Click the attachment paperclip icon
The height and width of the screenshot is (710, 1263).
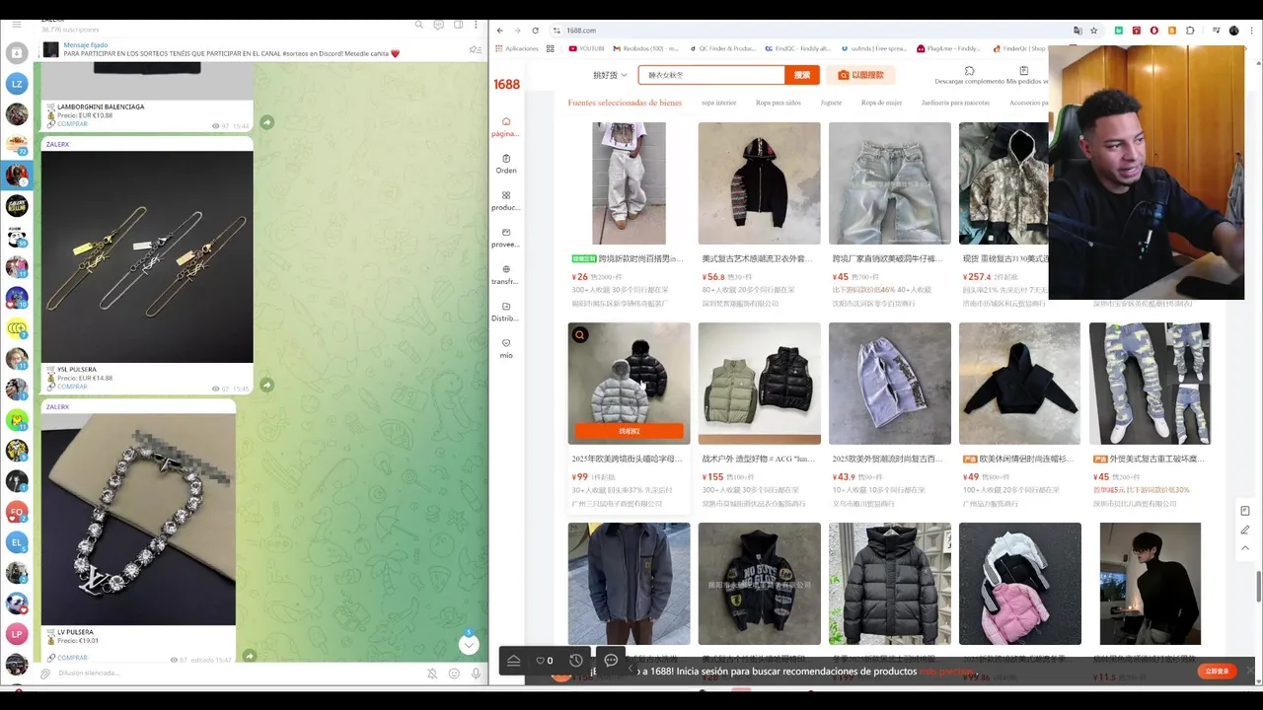click(x=44, y=674)
